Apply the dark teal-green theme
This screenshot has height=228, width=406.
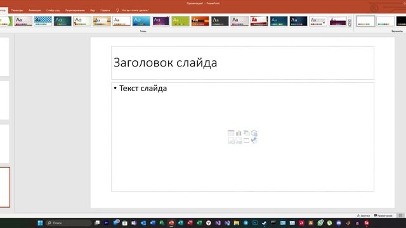tap(63, 21)
